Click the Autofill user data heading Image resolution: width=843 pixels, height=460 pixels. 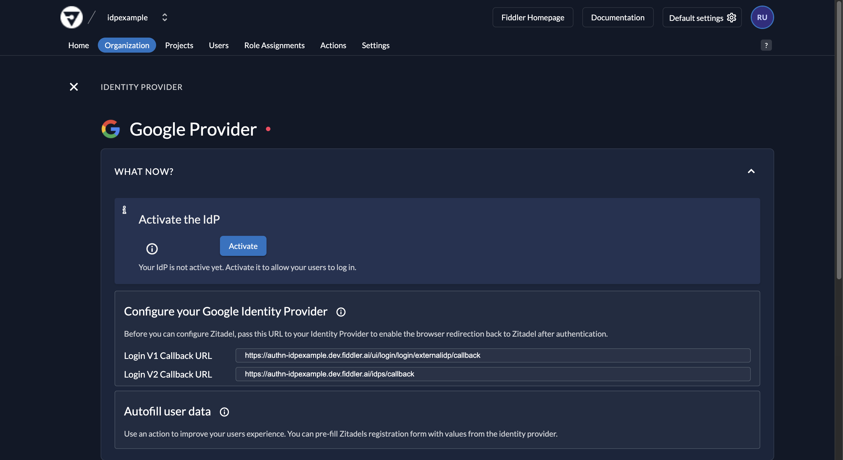(x=167, y=411)
